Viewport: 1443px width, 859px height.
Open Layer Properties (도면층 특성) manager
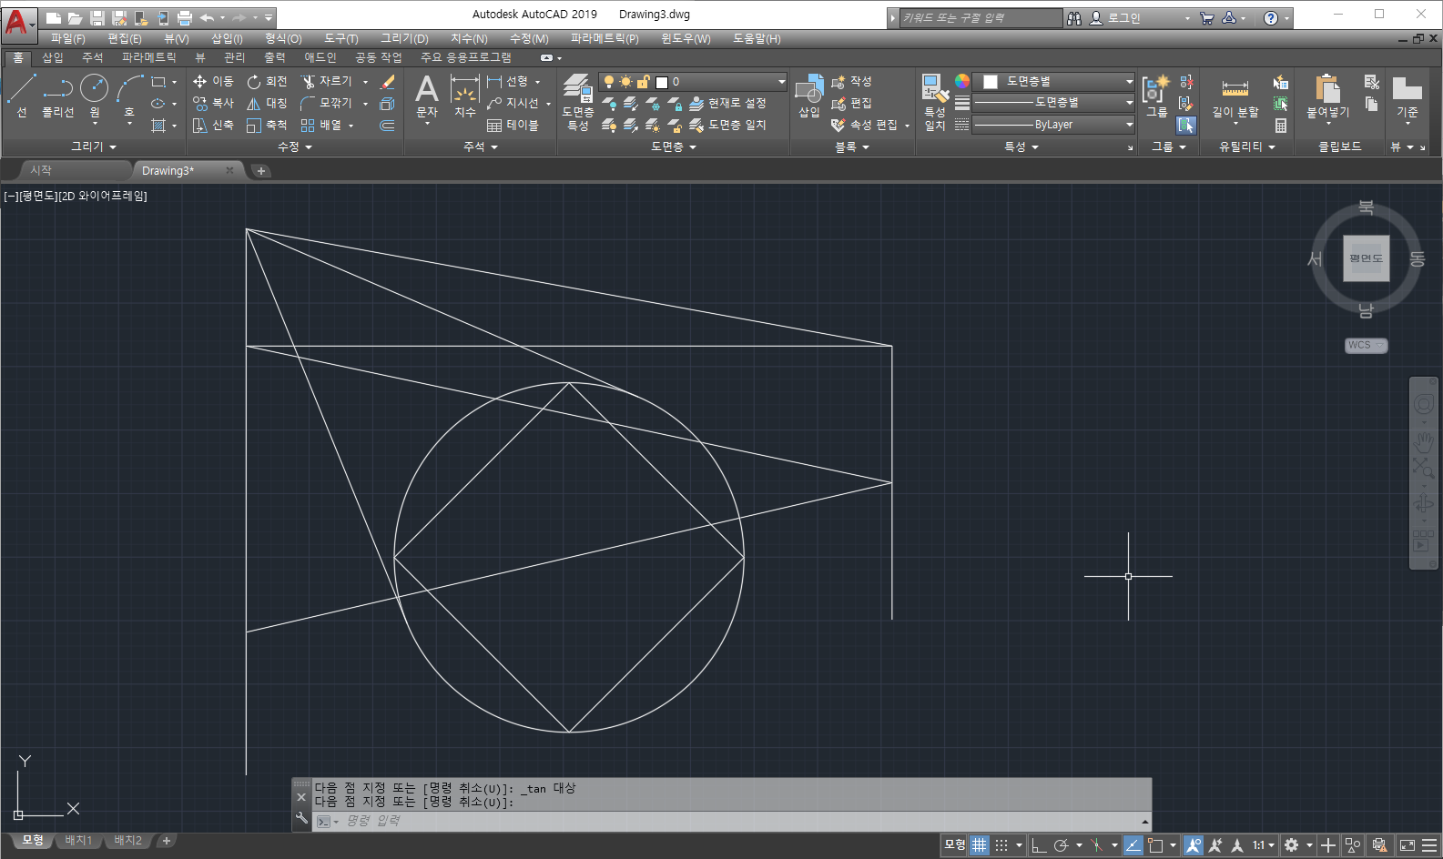(x=578, y=101)
